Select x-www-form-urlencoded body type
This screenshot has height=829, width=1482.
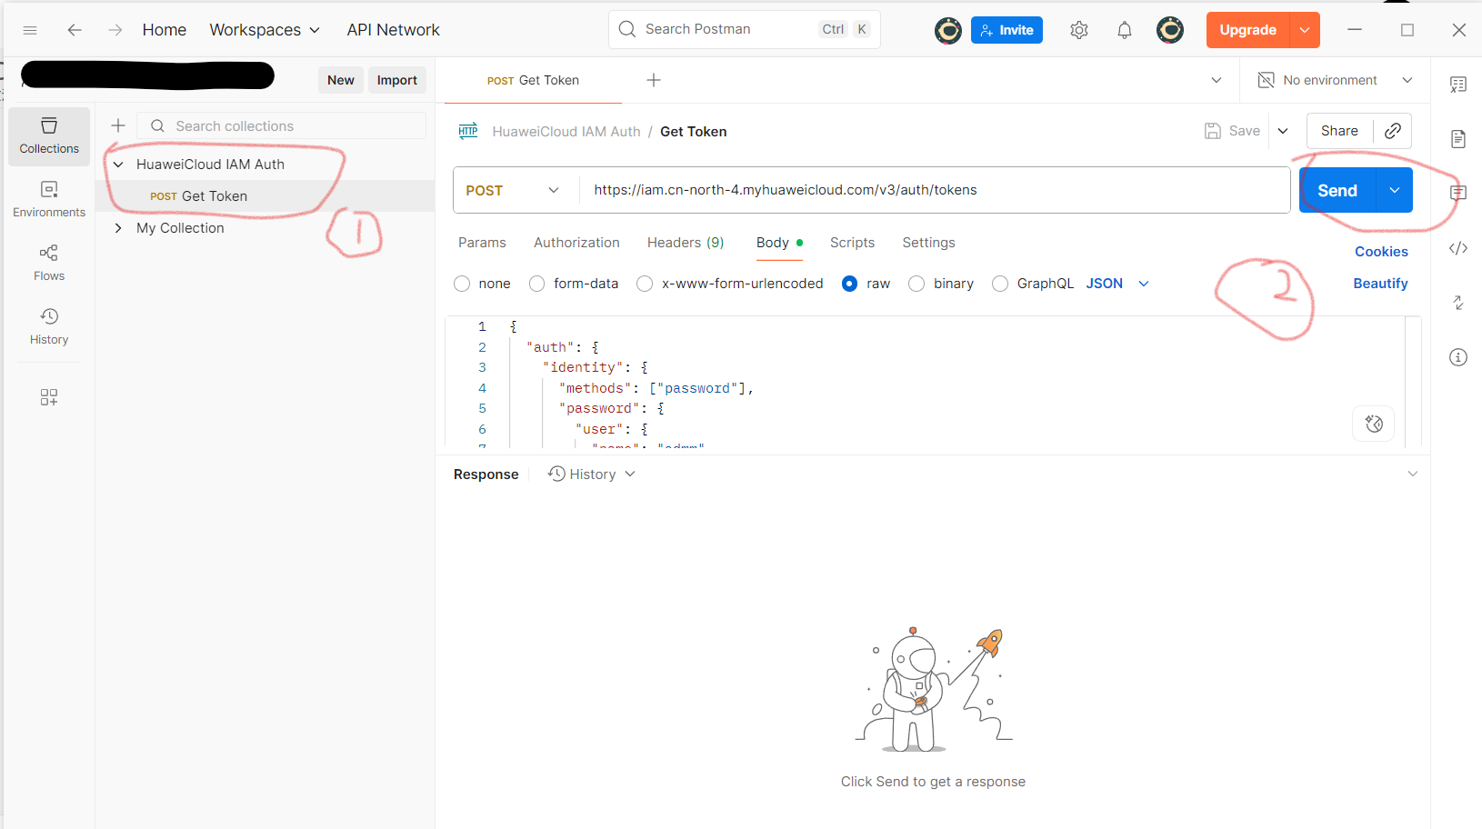[645, 284]
